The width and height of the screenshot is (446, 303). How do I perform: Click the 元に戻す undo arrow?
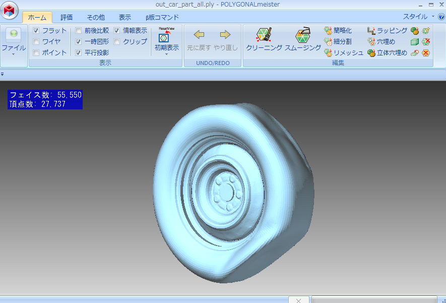point(199,34)
